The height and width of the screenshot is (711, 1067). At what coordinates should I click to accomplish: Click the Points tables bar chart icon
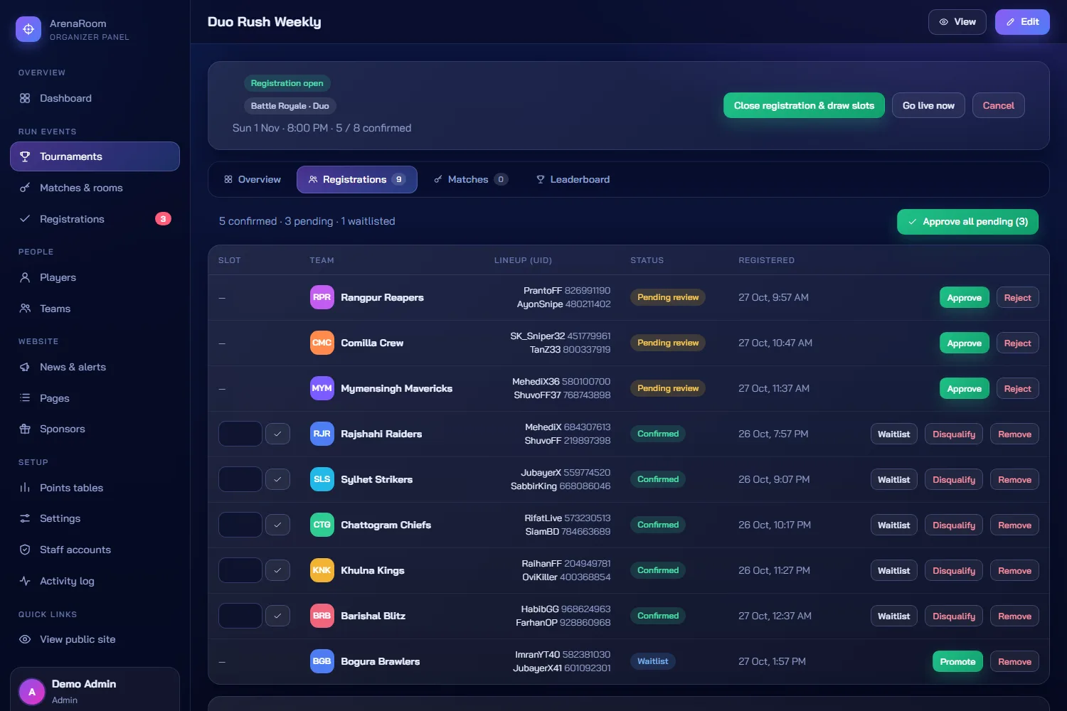[x=25, y=488]
